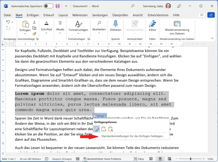The width and height of the screenshot is (218, 162).
Task: Choose merge formatting paste option
Action: tap(104, 129)
